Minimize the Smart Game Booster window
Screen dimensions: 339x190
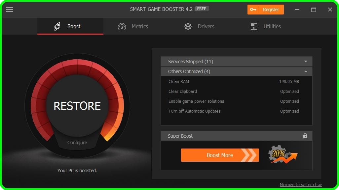tap(297, 10)
